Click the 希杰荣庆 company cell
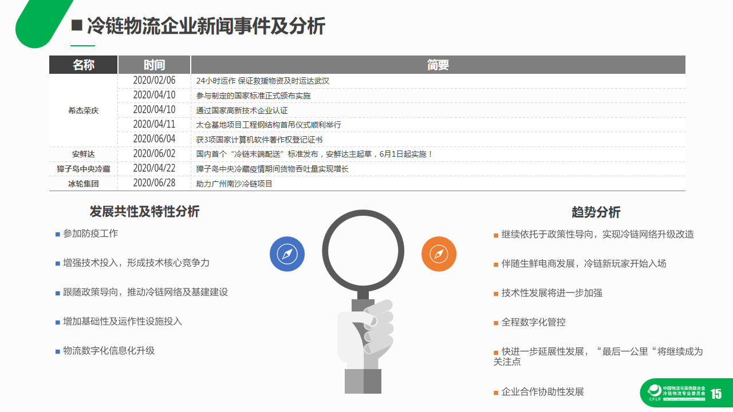Image resolution: width=733 pixels, height=412 pixels. (84, 110)
